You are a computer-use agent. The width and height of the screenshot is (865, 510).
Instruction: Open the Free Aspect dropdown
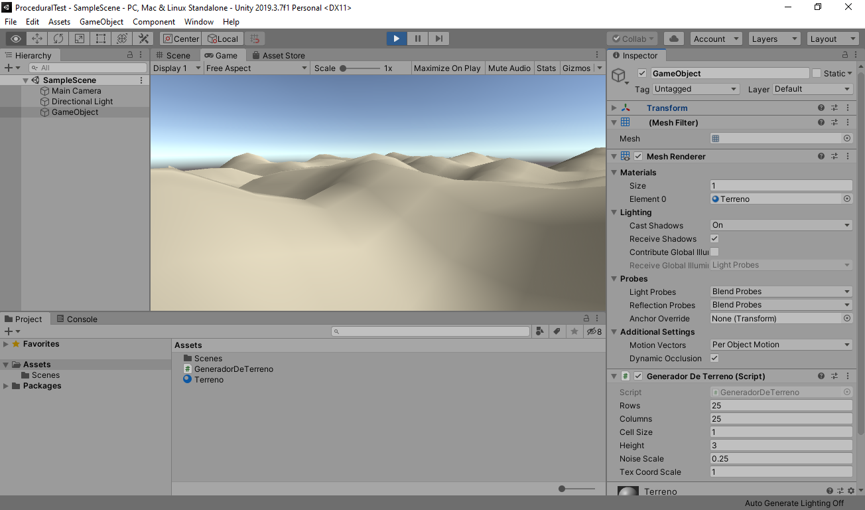coord(257,68)
